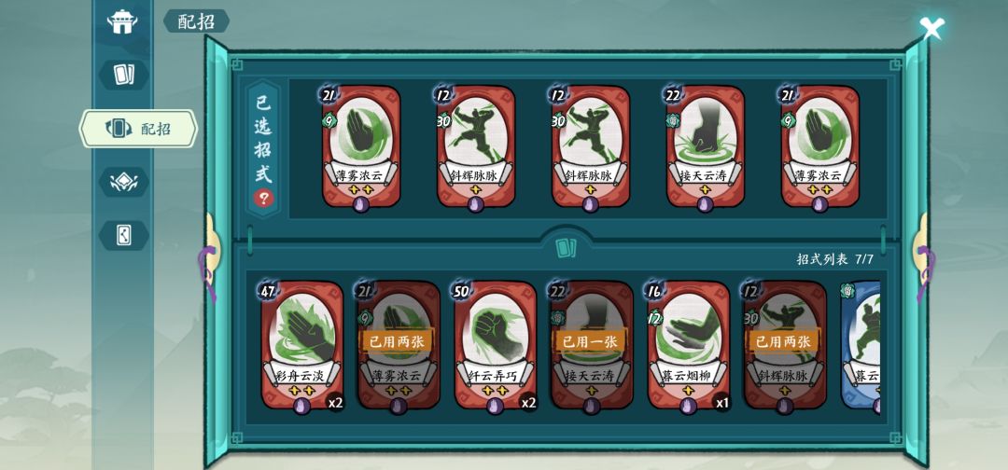Select the 配招 sidebar tab
This screenshot has height=470, width=1008.
coord(138,129)
